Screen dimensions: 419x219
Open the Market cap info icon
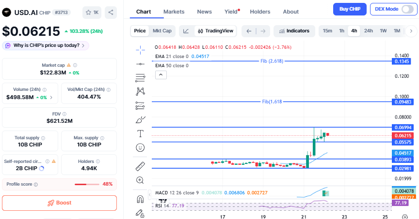click(x=75, y=65)
